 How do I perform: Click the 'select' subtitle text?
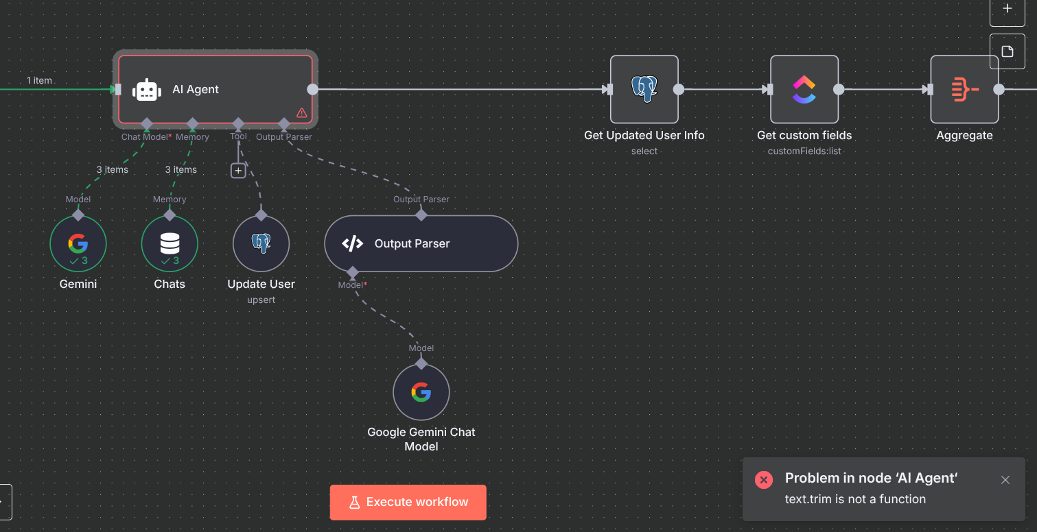(x=644, y=151)
